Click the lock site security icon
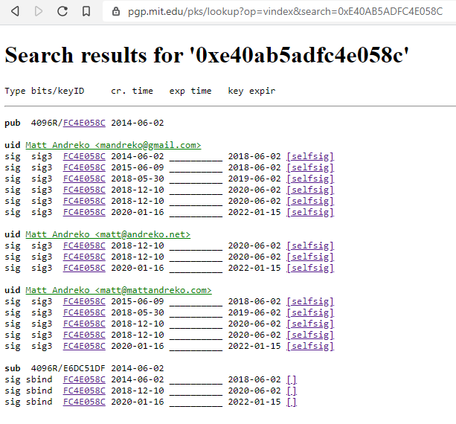Viewport: 456px width, 424px height. coord(115,11)
